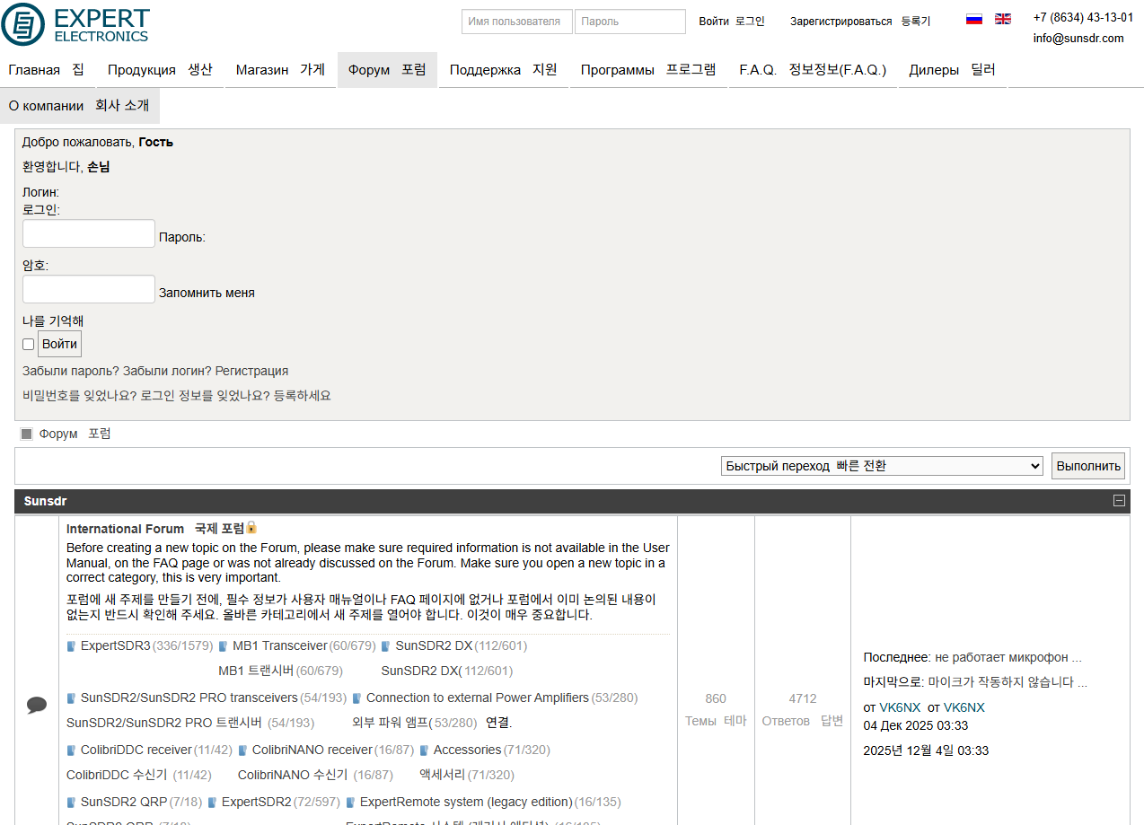This screenshot has width=1144, height=825.
Task: Click the gray Forum breadcrumb square icon
Action: click(x=27, y=434)
